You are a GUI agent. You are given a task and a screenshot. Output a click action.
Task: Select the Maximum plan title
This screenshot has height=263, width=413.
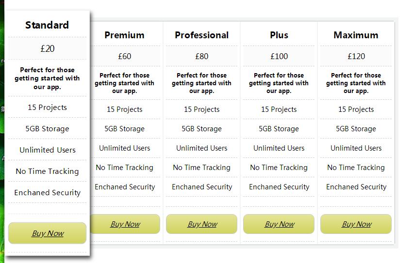click(356, 35)
